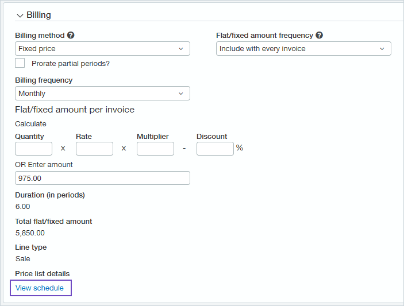Click the Flat/fixed amount per invoice heading
404x306 pixels.
pos(75,110)
